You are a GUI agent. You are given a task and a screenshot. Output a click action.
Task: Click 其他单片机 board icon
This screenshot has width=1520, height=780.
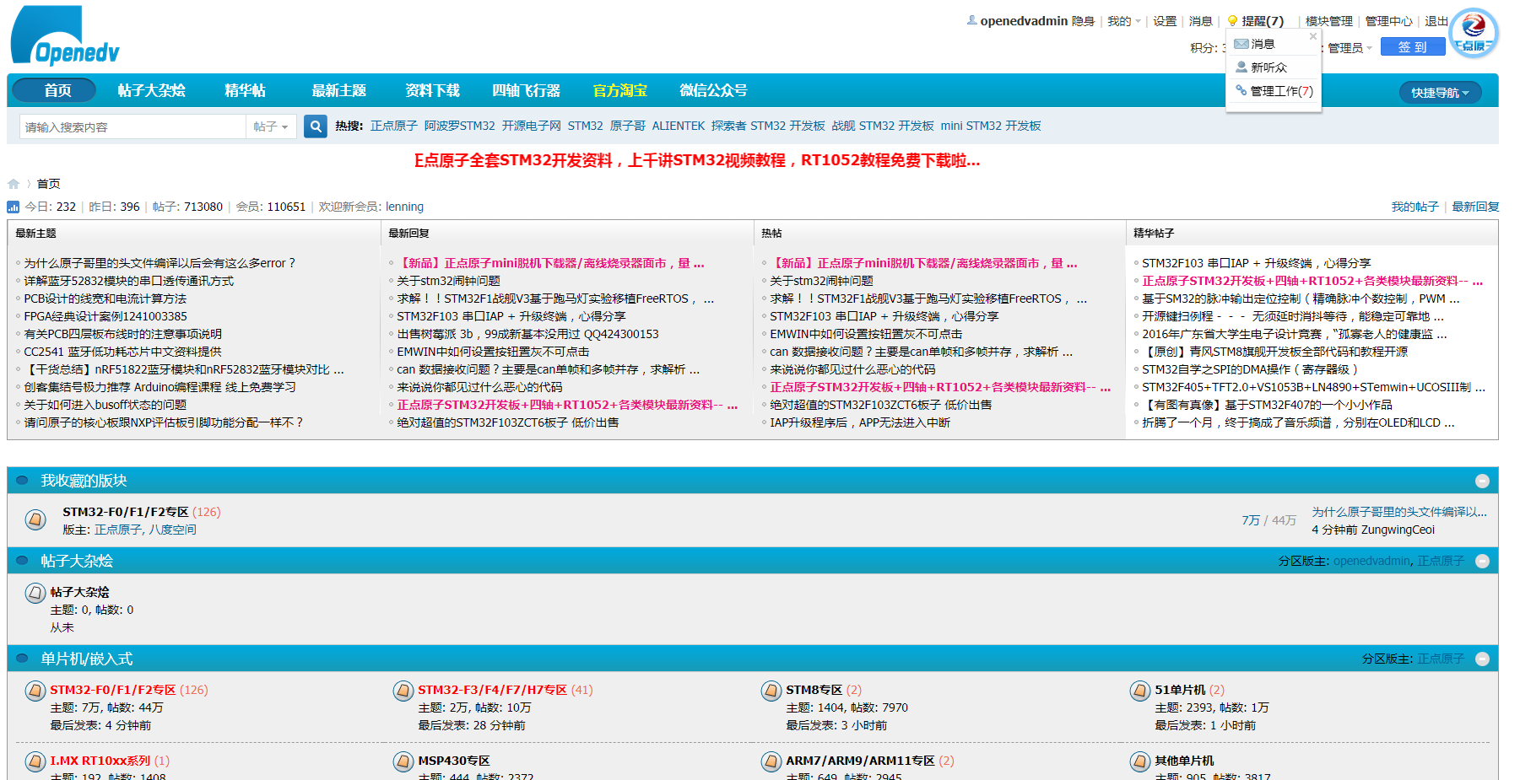pyautogui.click(x=1140, y=762)
